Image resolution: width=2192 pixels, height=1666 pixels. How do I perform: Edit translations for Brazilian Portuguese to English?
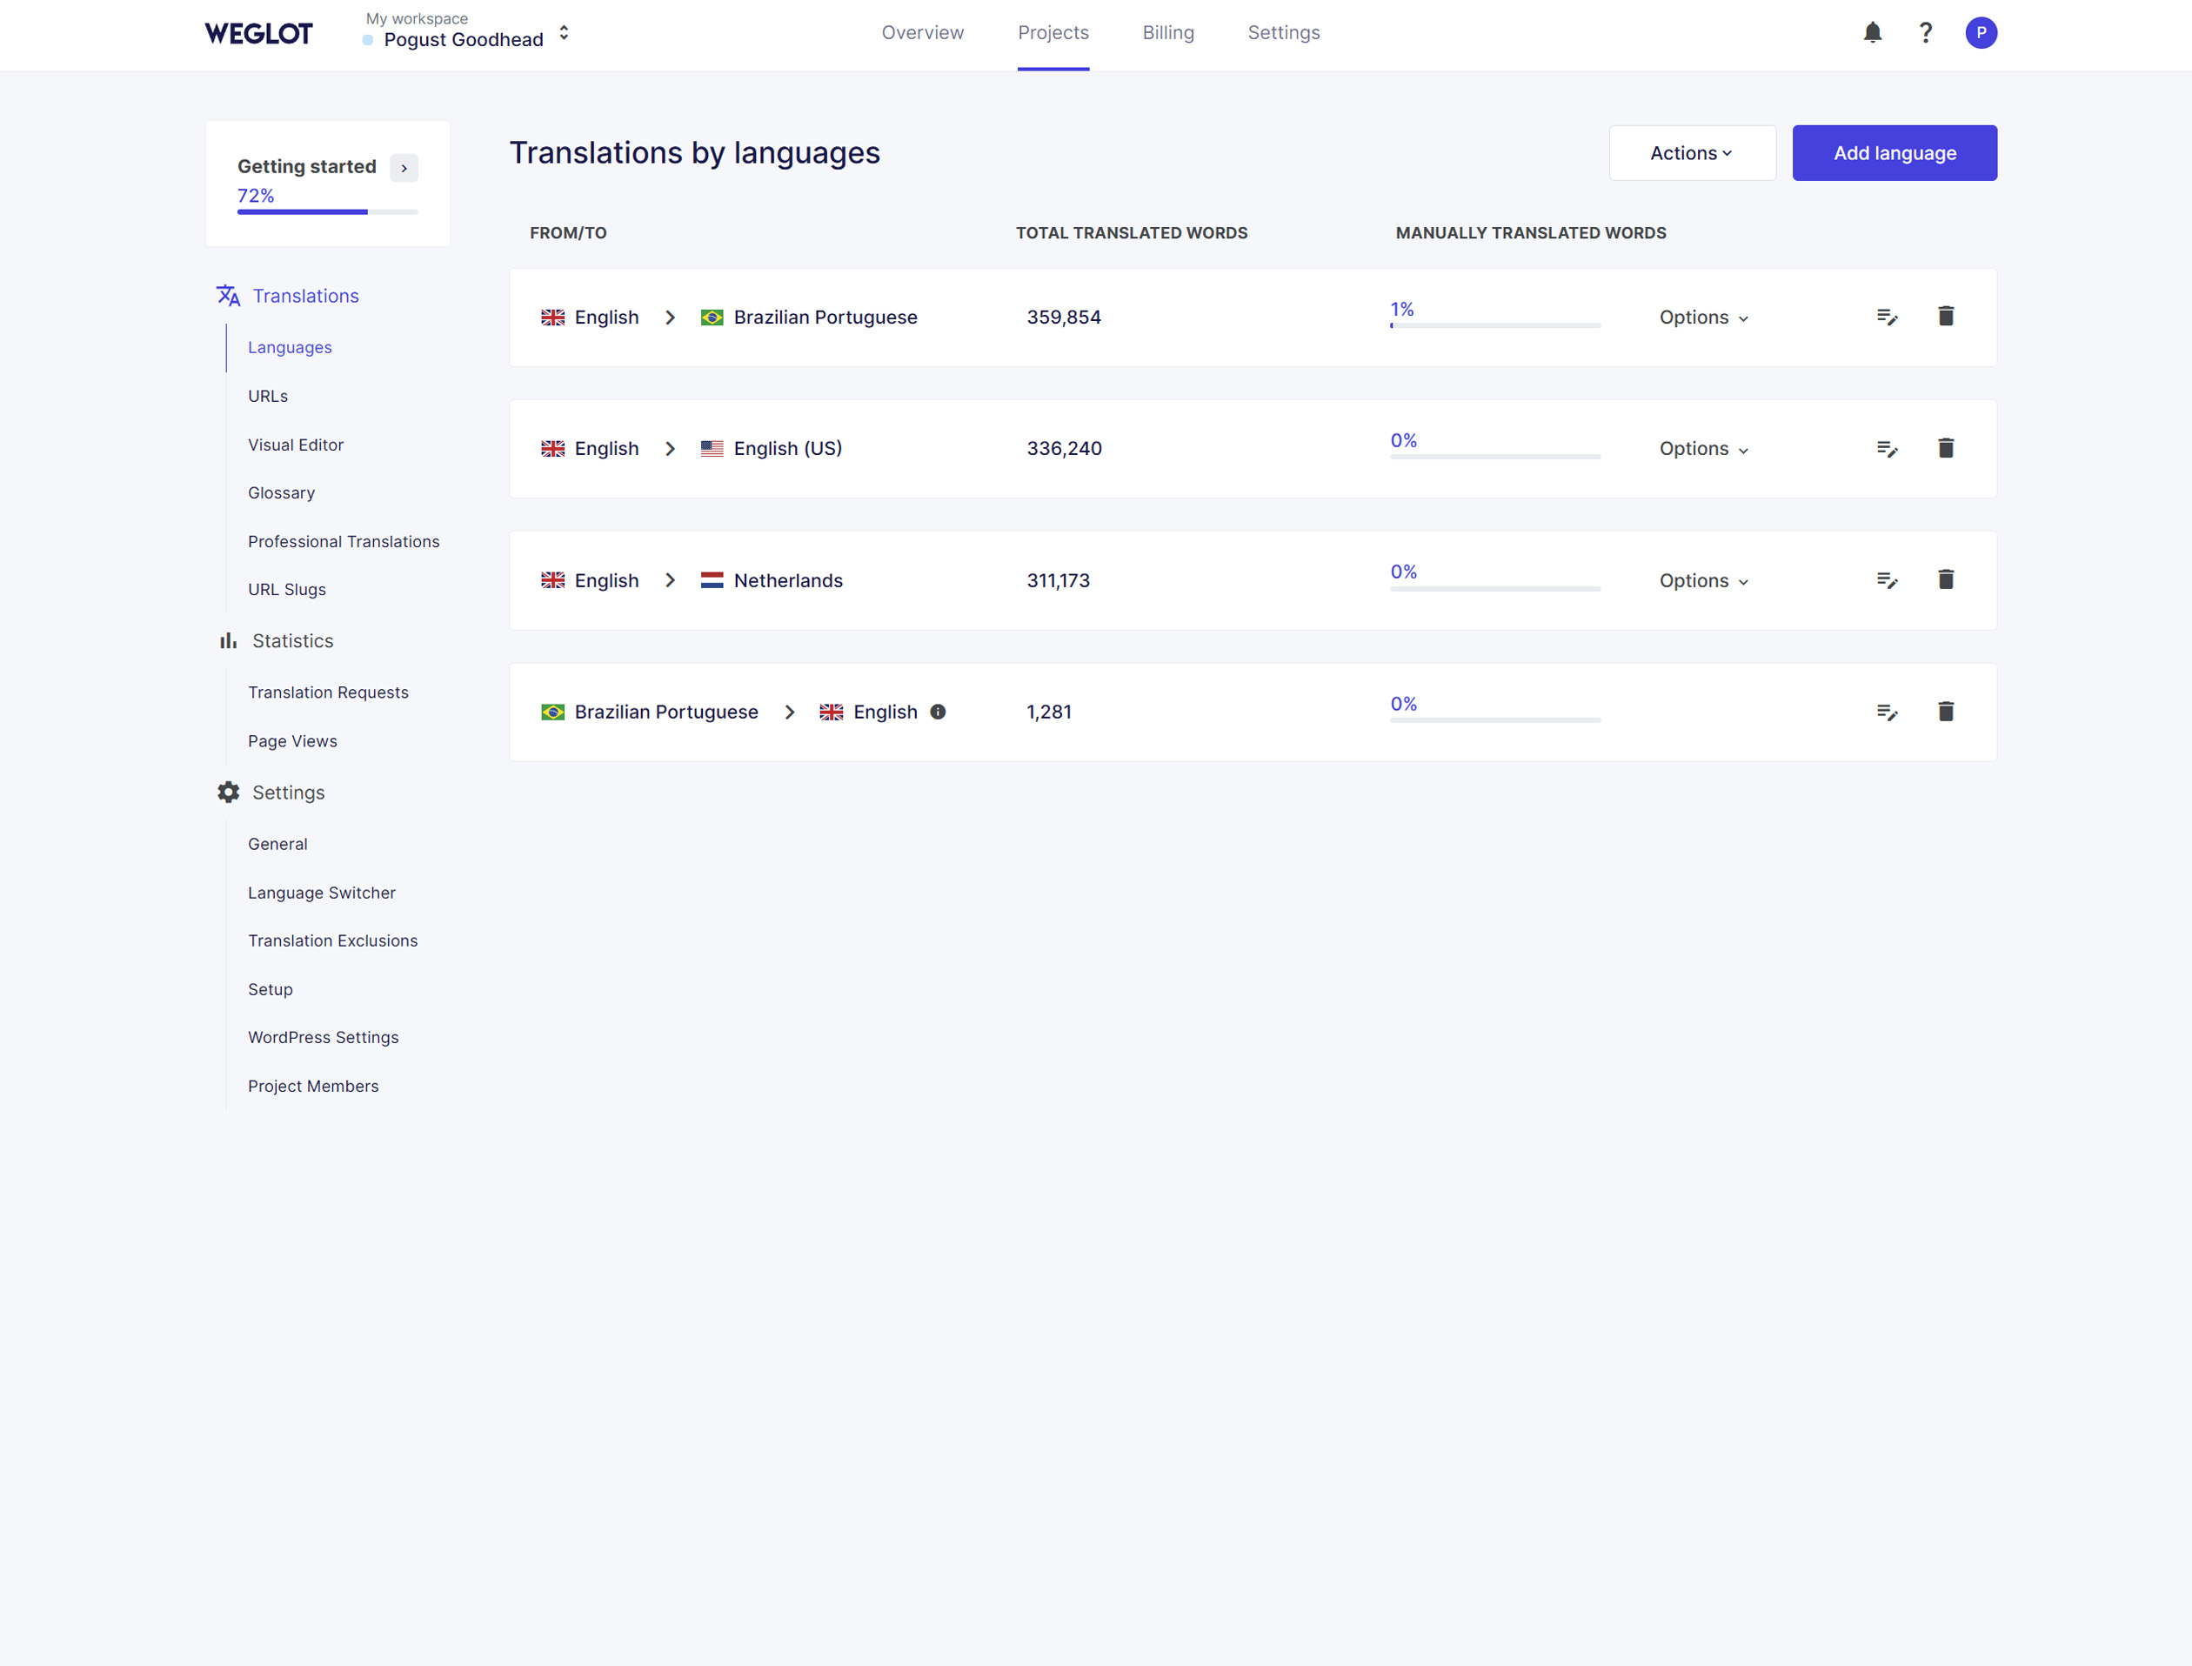point(1887,711)
